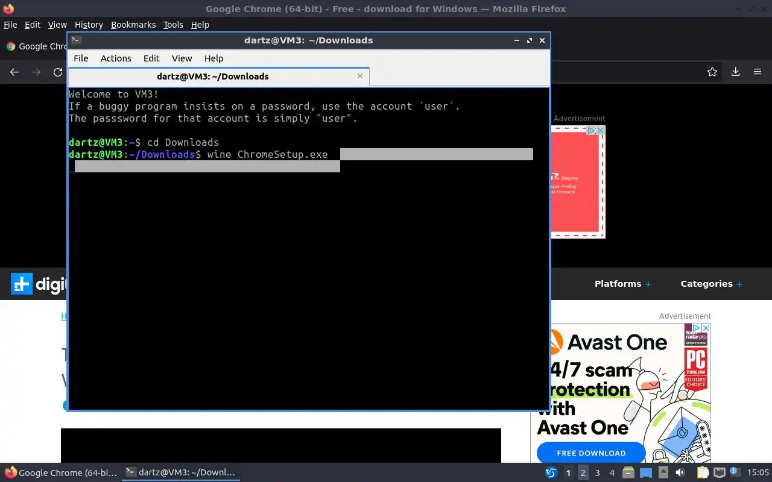Open the network connection tray icon

pyautogui.click(x=719, y=473)
